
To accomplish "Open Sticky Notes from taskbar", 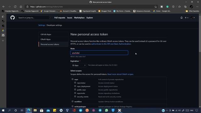I will [x=55, y=110].
